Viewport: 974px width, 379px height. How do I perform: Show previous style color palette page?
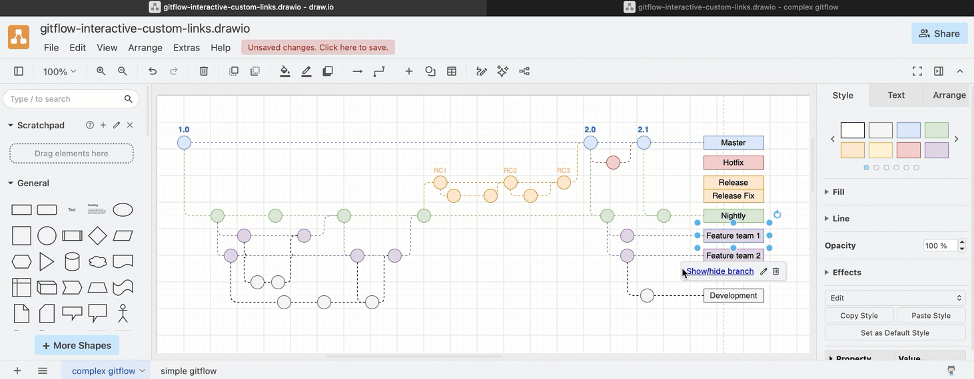tap(832, 139)
